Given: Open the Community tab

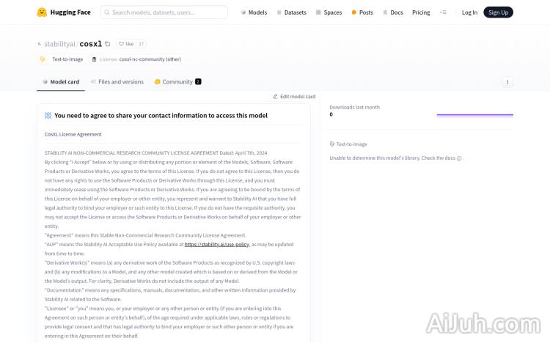Looking at the screenshot, I should [177, 82].
